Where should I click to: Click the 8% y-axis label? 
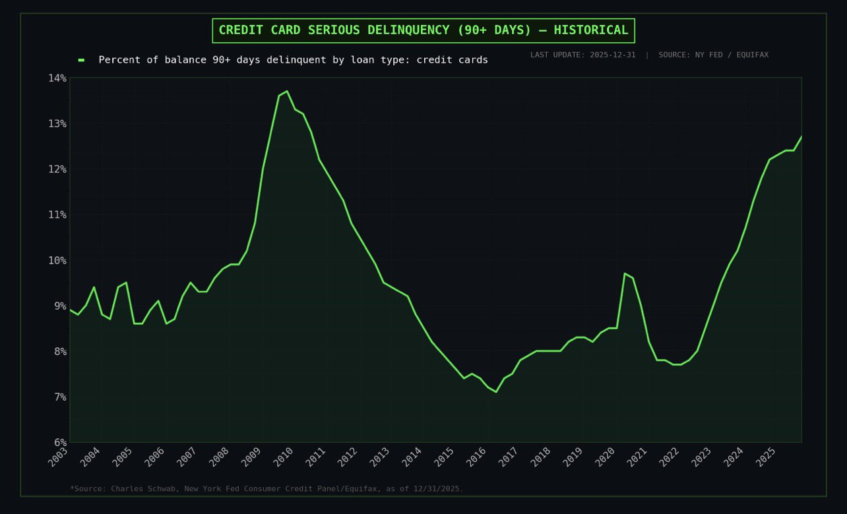(59, 351)
